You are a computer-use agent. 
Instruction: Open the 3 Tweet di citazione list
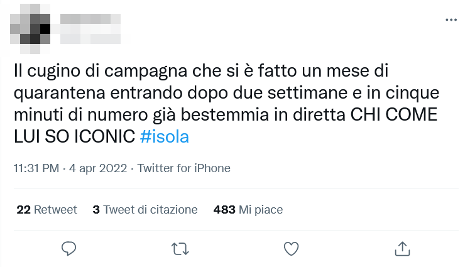click(x=145, y=210)
